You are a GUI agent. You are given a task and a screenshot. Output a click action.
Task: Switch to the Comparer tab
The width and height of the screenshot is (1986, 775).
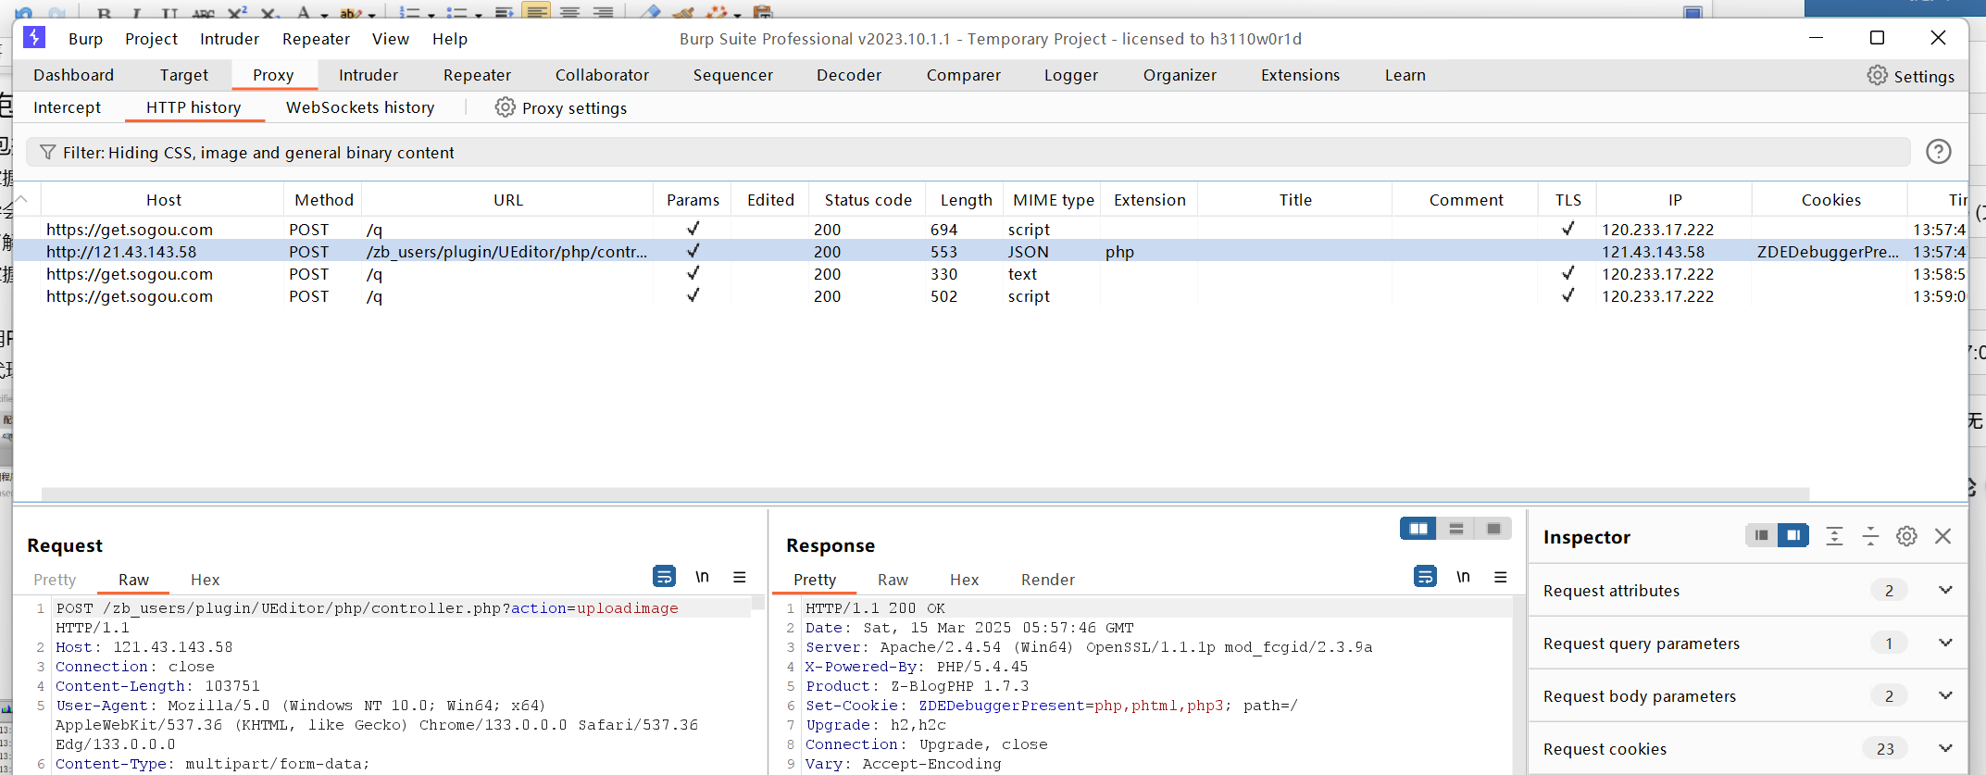tap(964, 75)
